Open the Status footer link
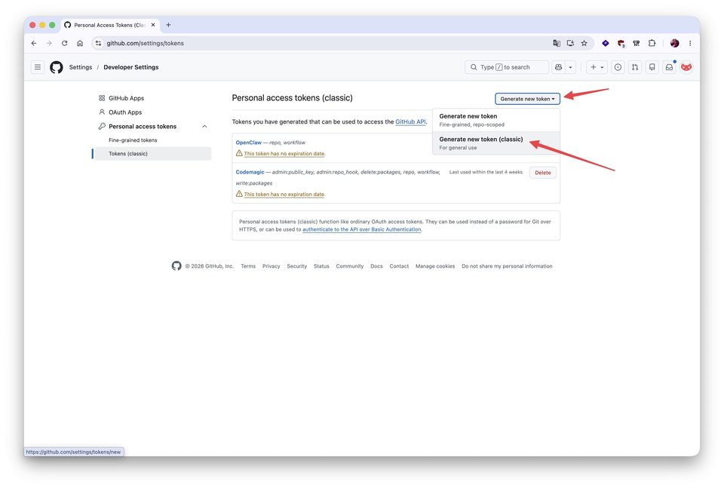This screenshot has width=724, height=488. pyautogui.click(x=321, y=266)
